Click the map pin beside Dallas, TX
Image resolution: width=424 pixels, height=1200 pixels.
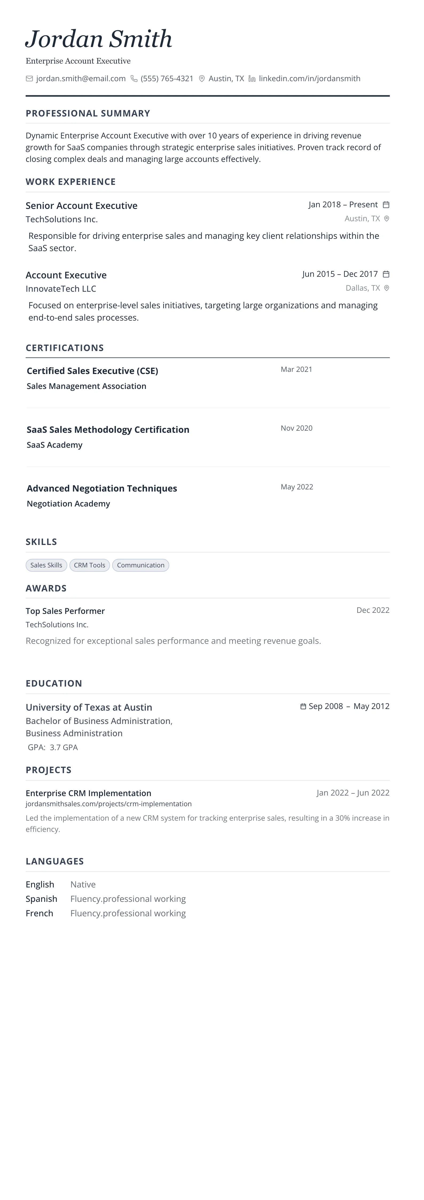pyautogui.click(x=386, y=288)
